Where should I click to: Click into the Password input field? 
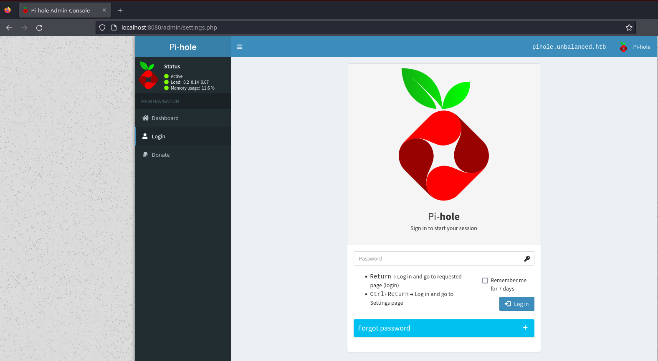point(436,259)
